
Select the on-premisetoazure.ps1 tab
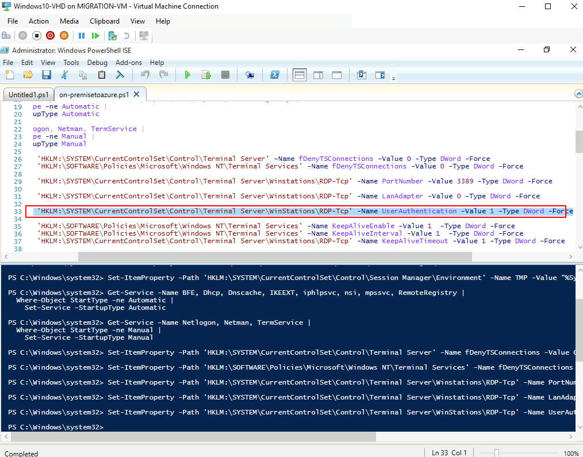[x=94, y=94]
